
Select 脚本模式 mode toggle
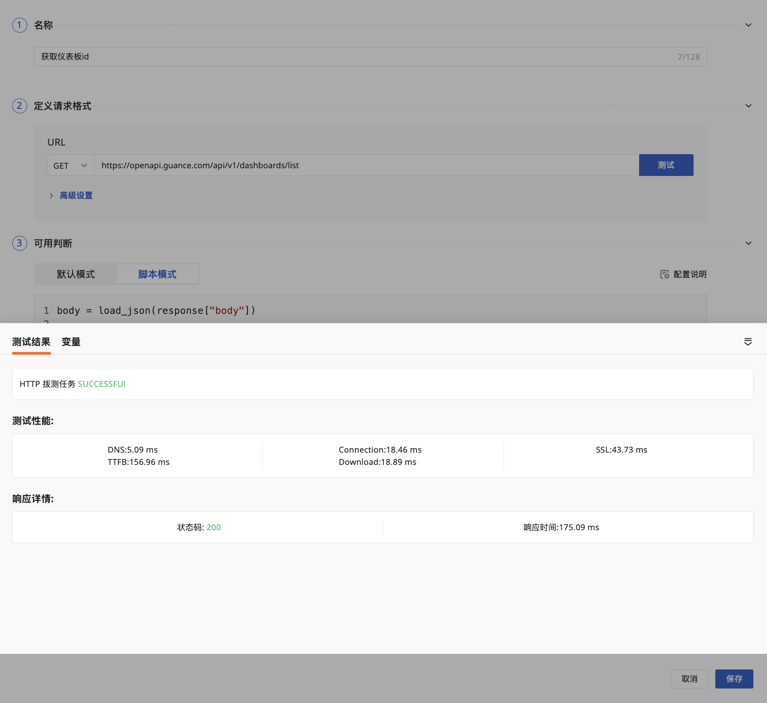click(x=157, y=274)
